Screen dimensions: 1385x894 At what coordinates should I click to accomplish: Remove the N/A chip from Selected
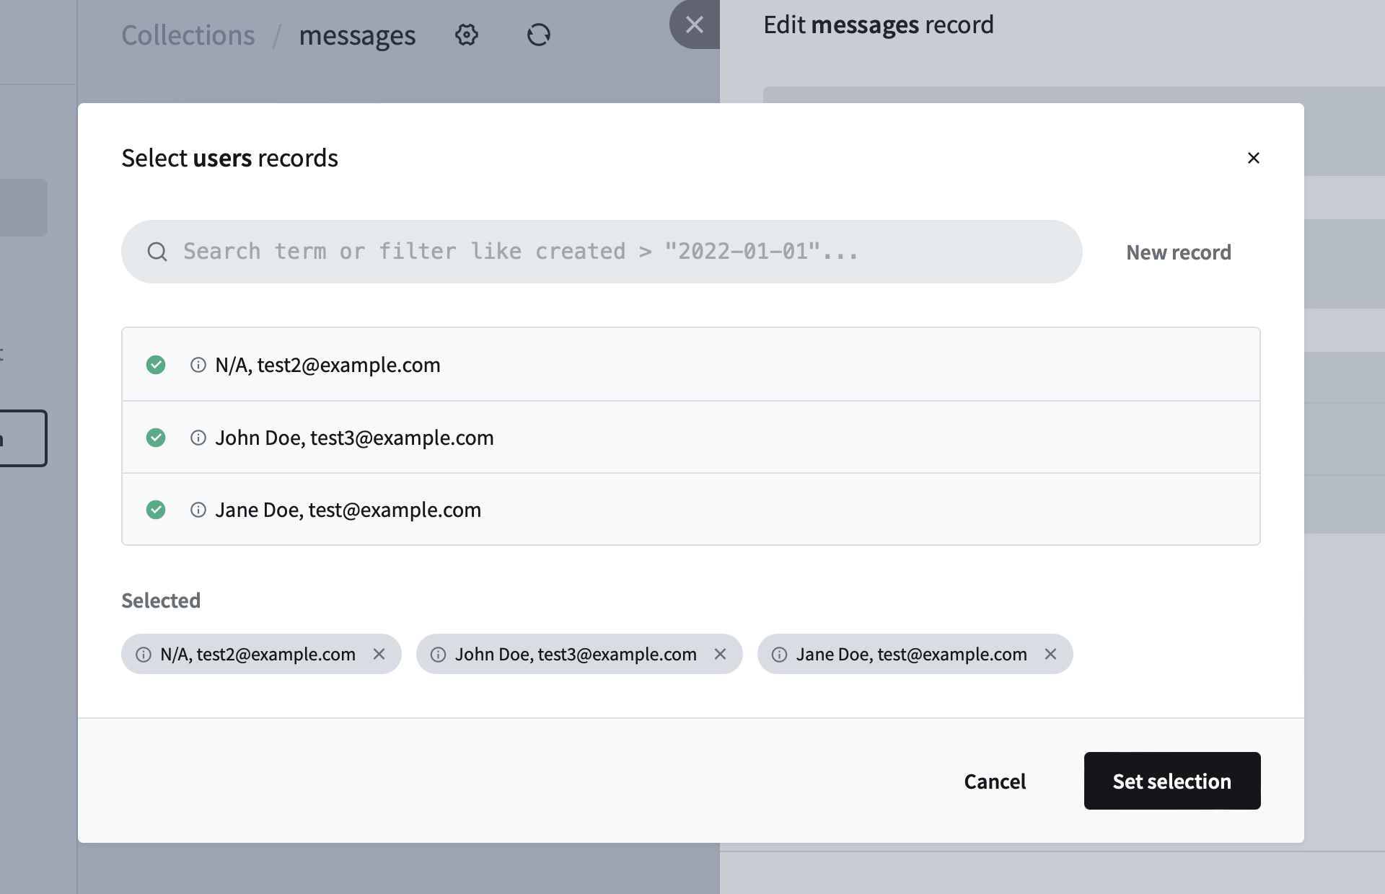click(380, 655)
